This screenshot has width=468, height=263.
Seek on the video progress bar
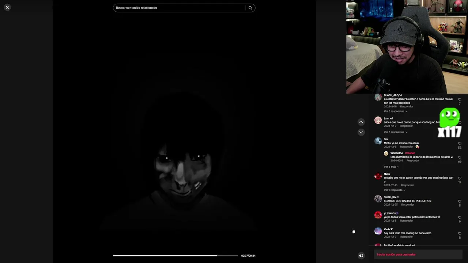tap(175, 256)
